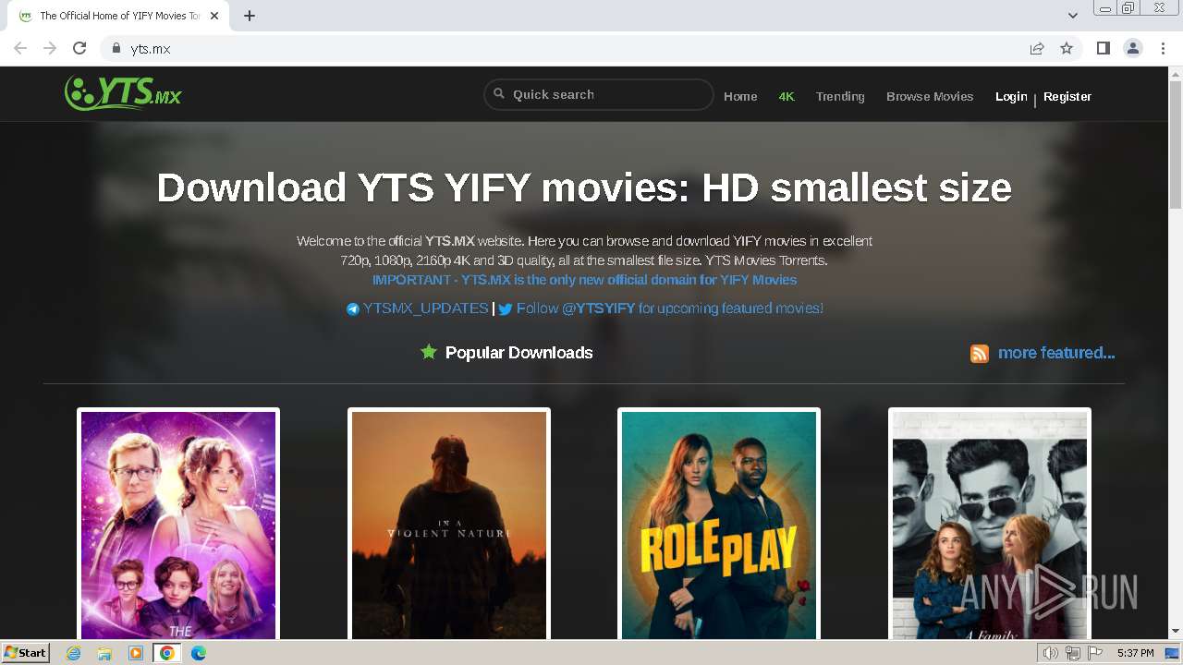Viewport: 1183px width, 665px height.
Task: Open the A Family movie poster with sunglasses
Action: coord(990,525)
